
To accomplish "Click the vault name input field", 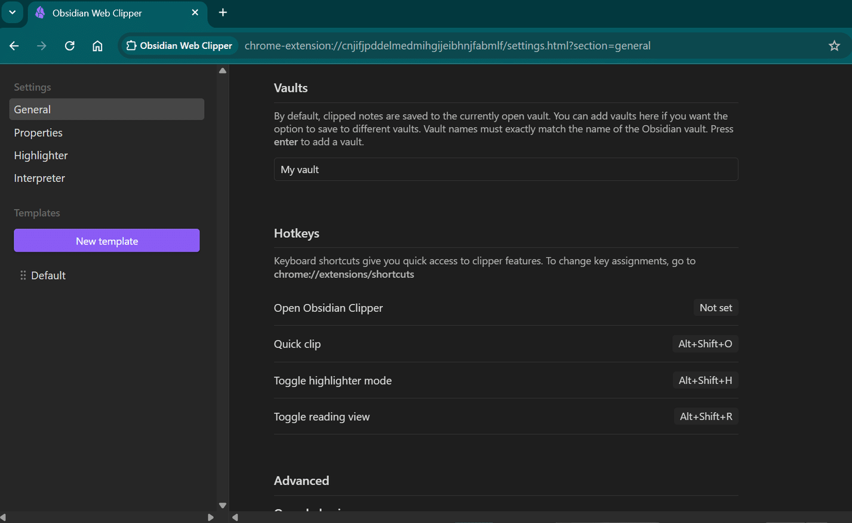I will pyautogui.click(x=506, y=169).
